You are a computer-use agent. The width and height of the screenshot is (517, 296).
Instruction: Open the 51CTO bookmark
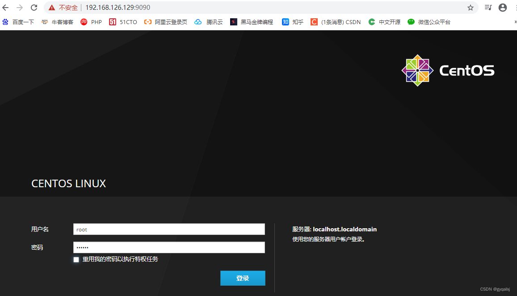(x=123, y=22)
